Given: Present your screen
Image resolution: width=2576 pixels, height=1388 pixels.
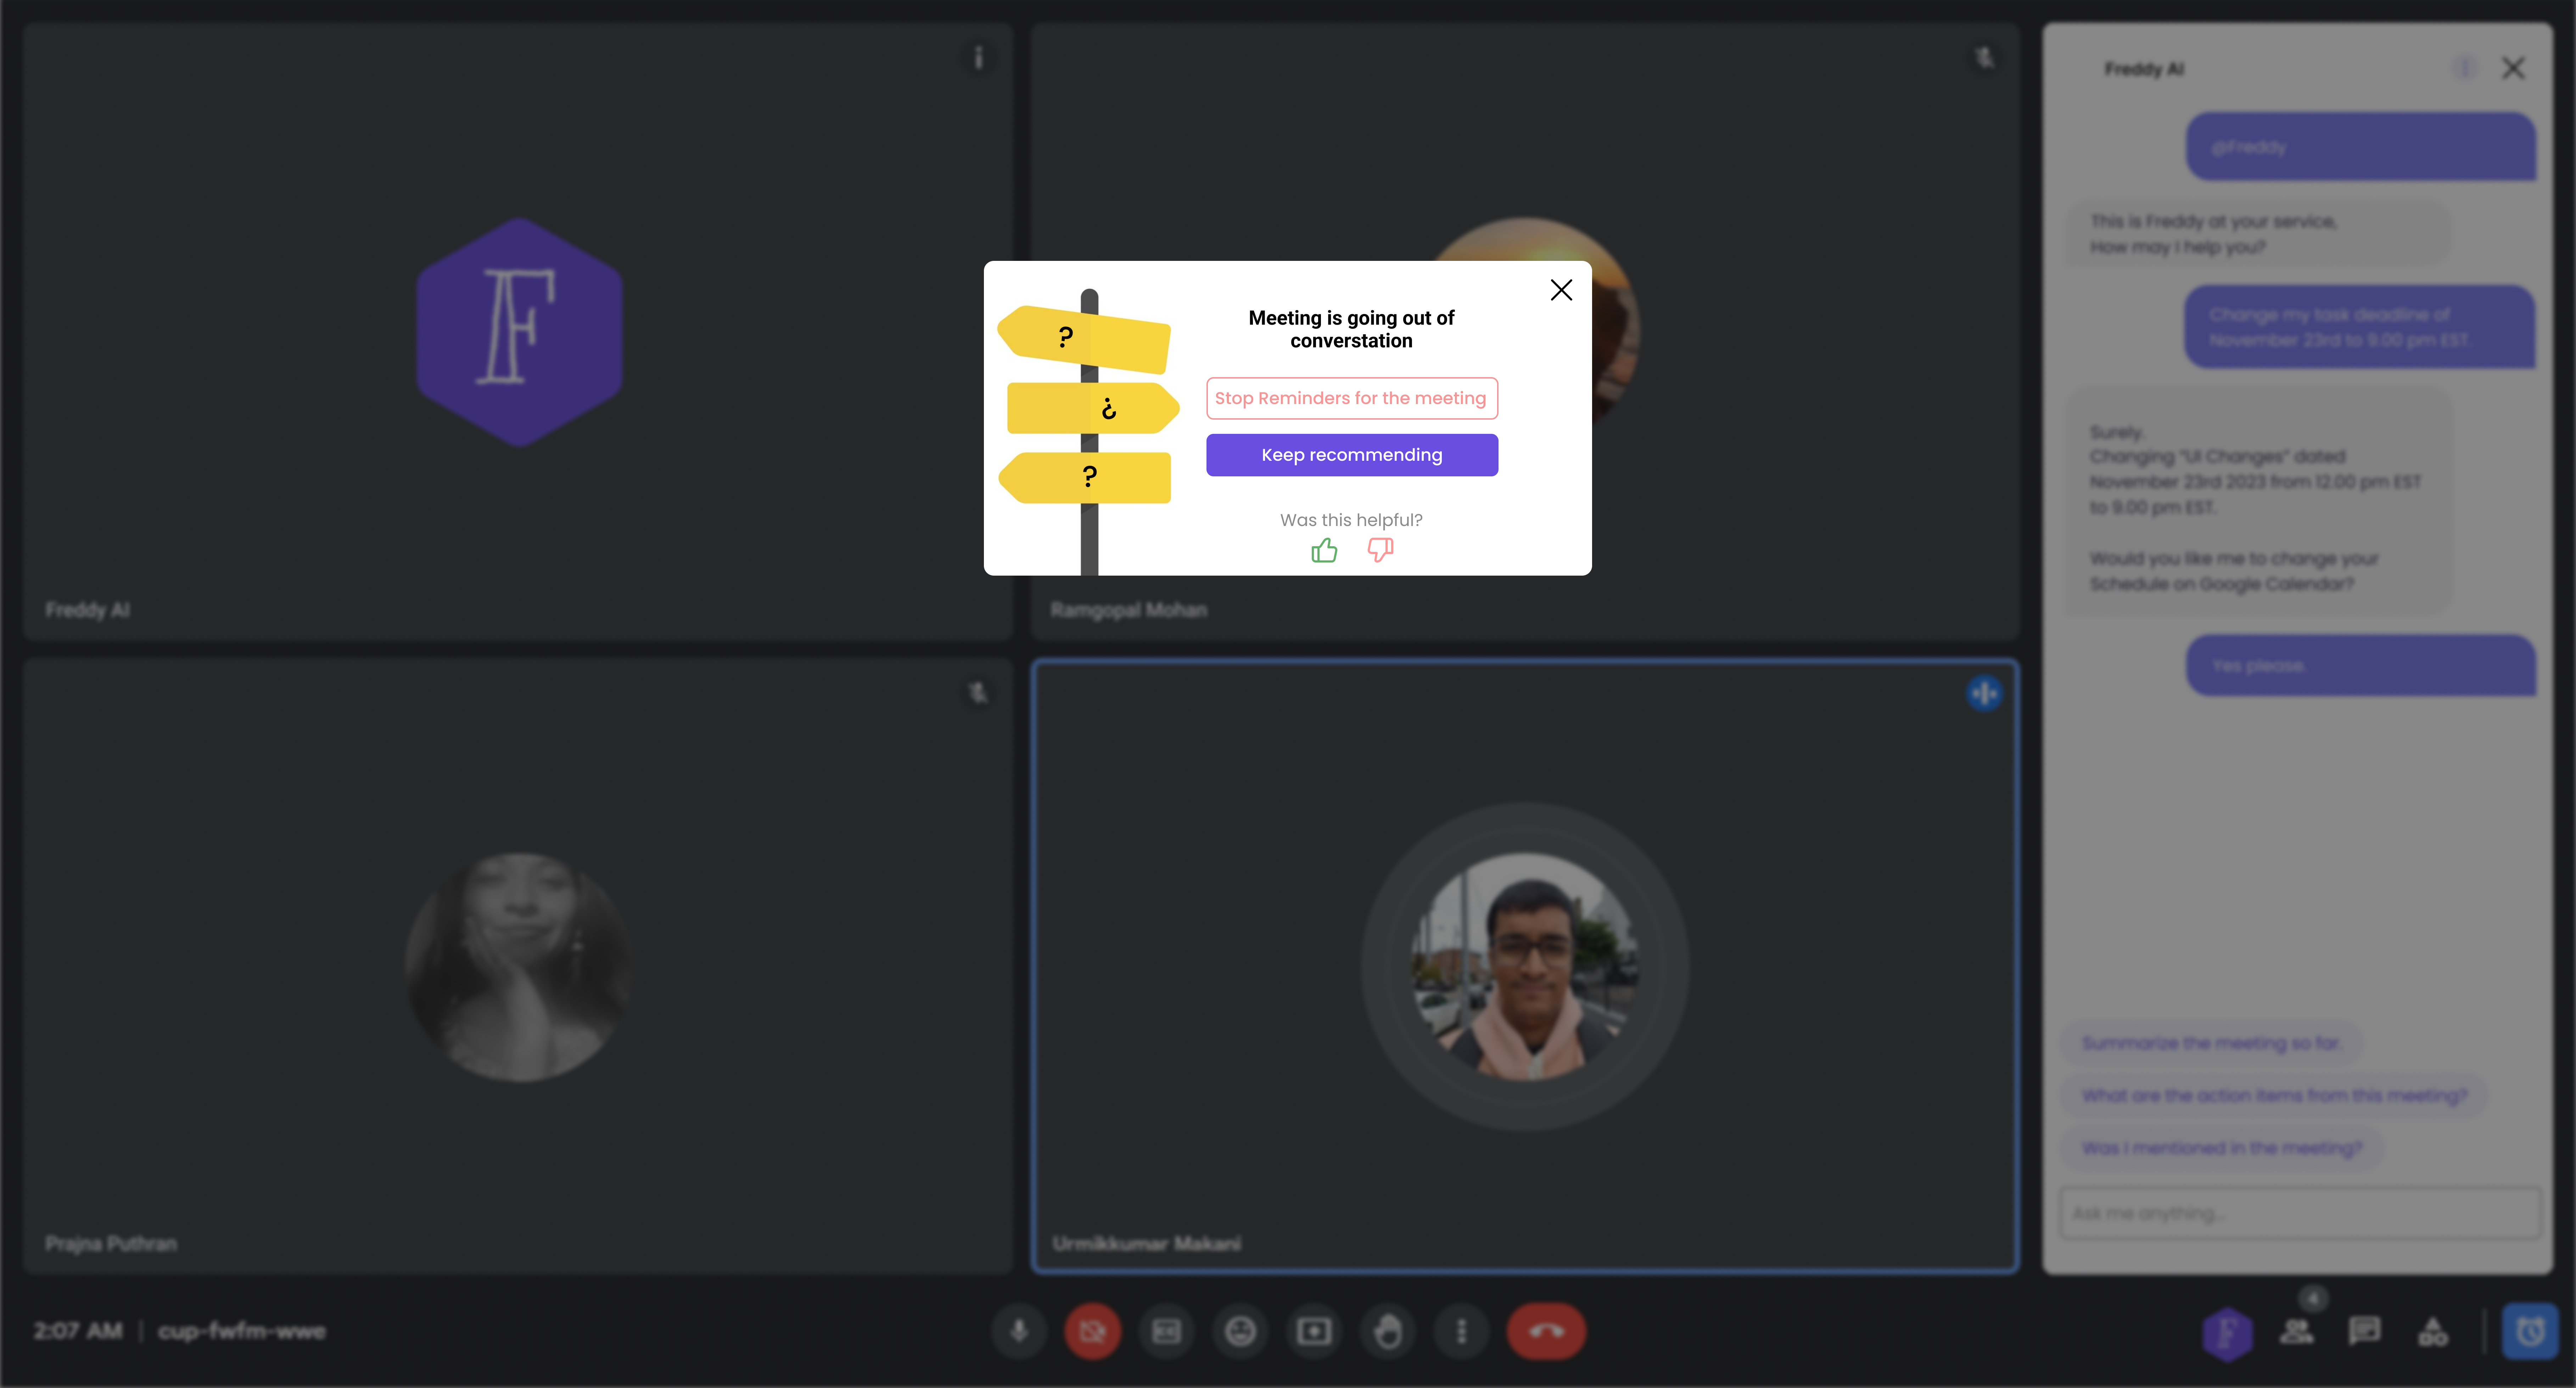Looking at the screenshot, I should click(1314, 1331).
